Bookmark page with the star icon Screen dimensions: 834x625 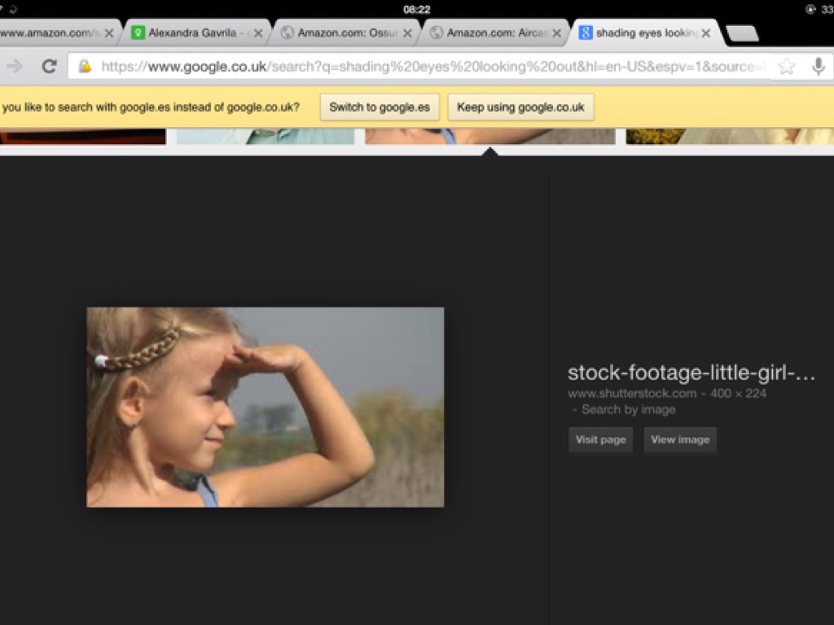pos(786,67)
